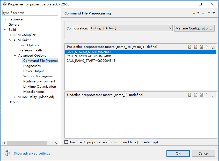This screenshot has width=219, height=161.
Task: Click the help question mark icon
Action: tap(7, 153)
